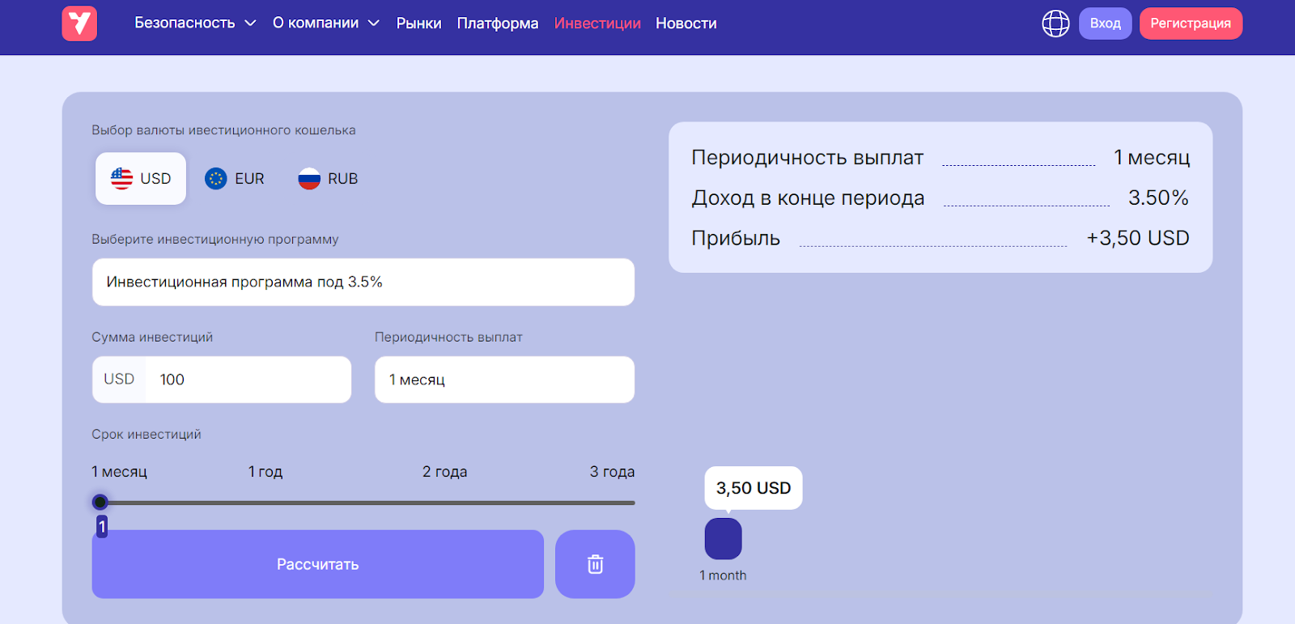Click the Russian flag icon for RUB

point(309,179)
